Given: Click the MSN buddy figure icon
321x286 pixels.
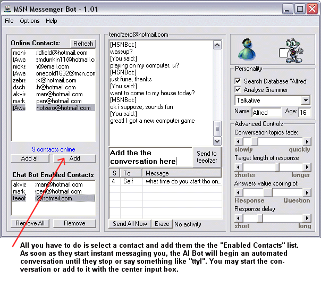Looking at the screenshot, I should pos(247,49).
